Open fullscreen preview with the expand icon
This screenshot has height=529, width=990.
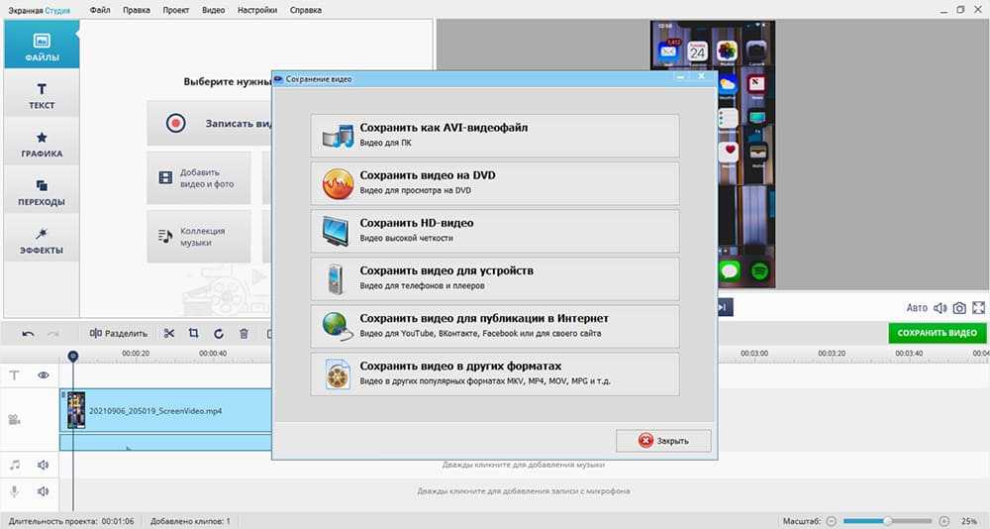979,308
